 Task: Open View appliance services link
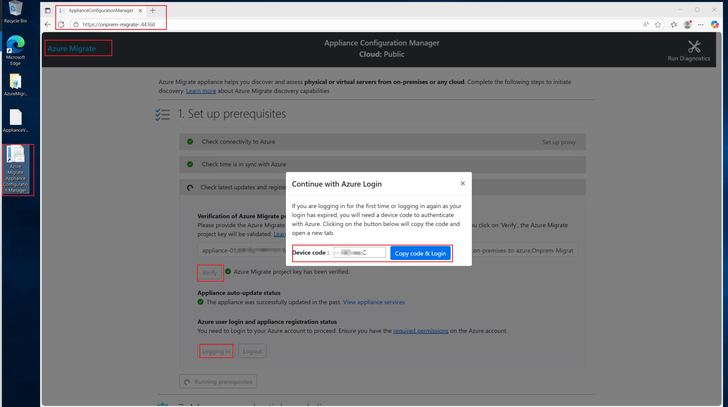pos(373,302)
